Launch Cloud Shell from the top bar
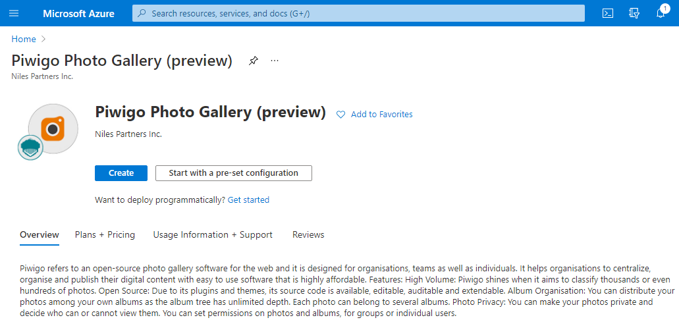Viewport: 679px width, 322px height. point(608,13)
